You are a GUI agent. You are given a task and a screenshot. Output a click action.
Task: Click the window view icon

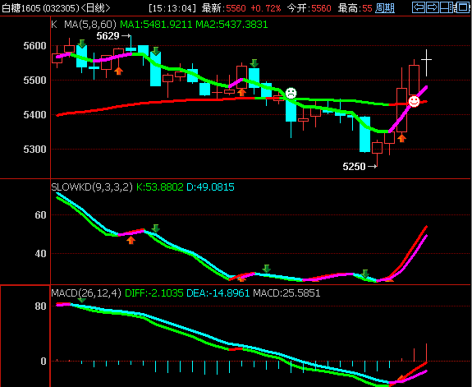[462, 7]
